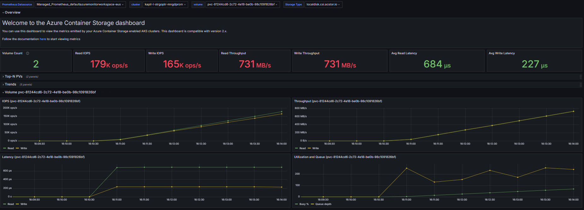This screenshot has height=210, width=584.
Task: Open the cluster variable dropdown
Action: coord(165,4)
